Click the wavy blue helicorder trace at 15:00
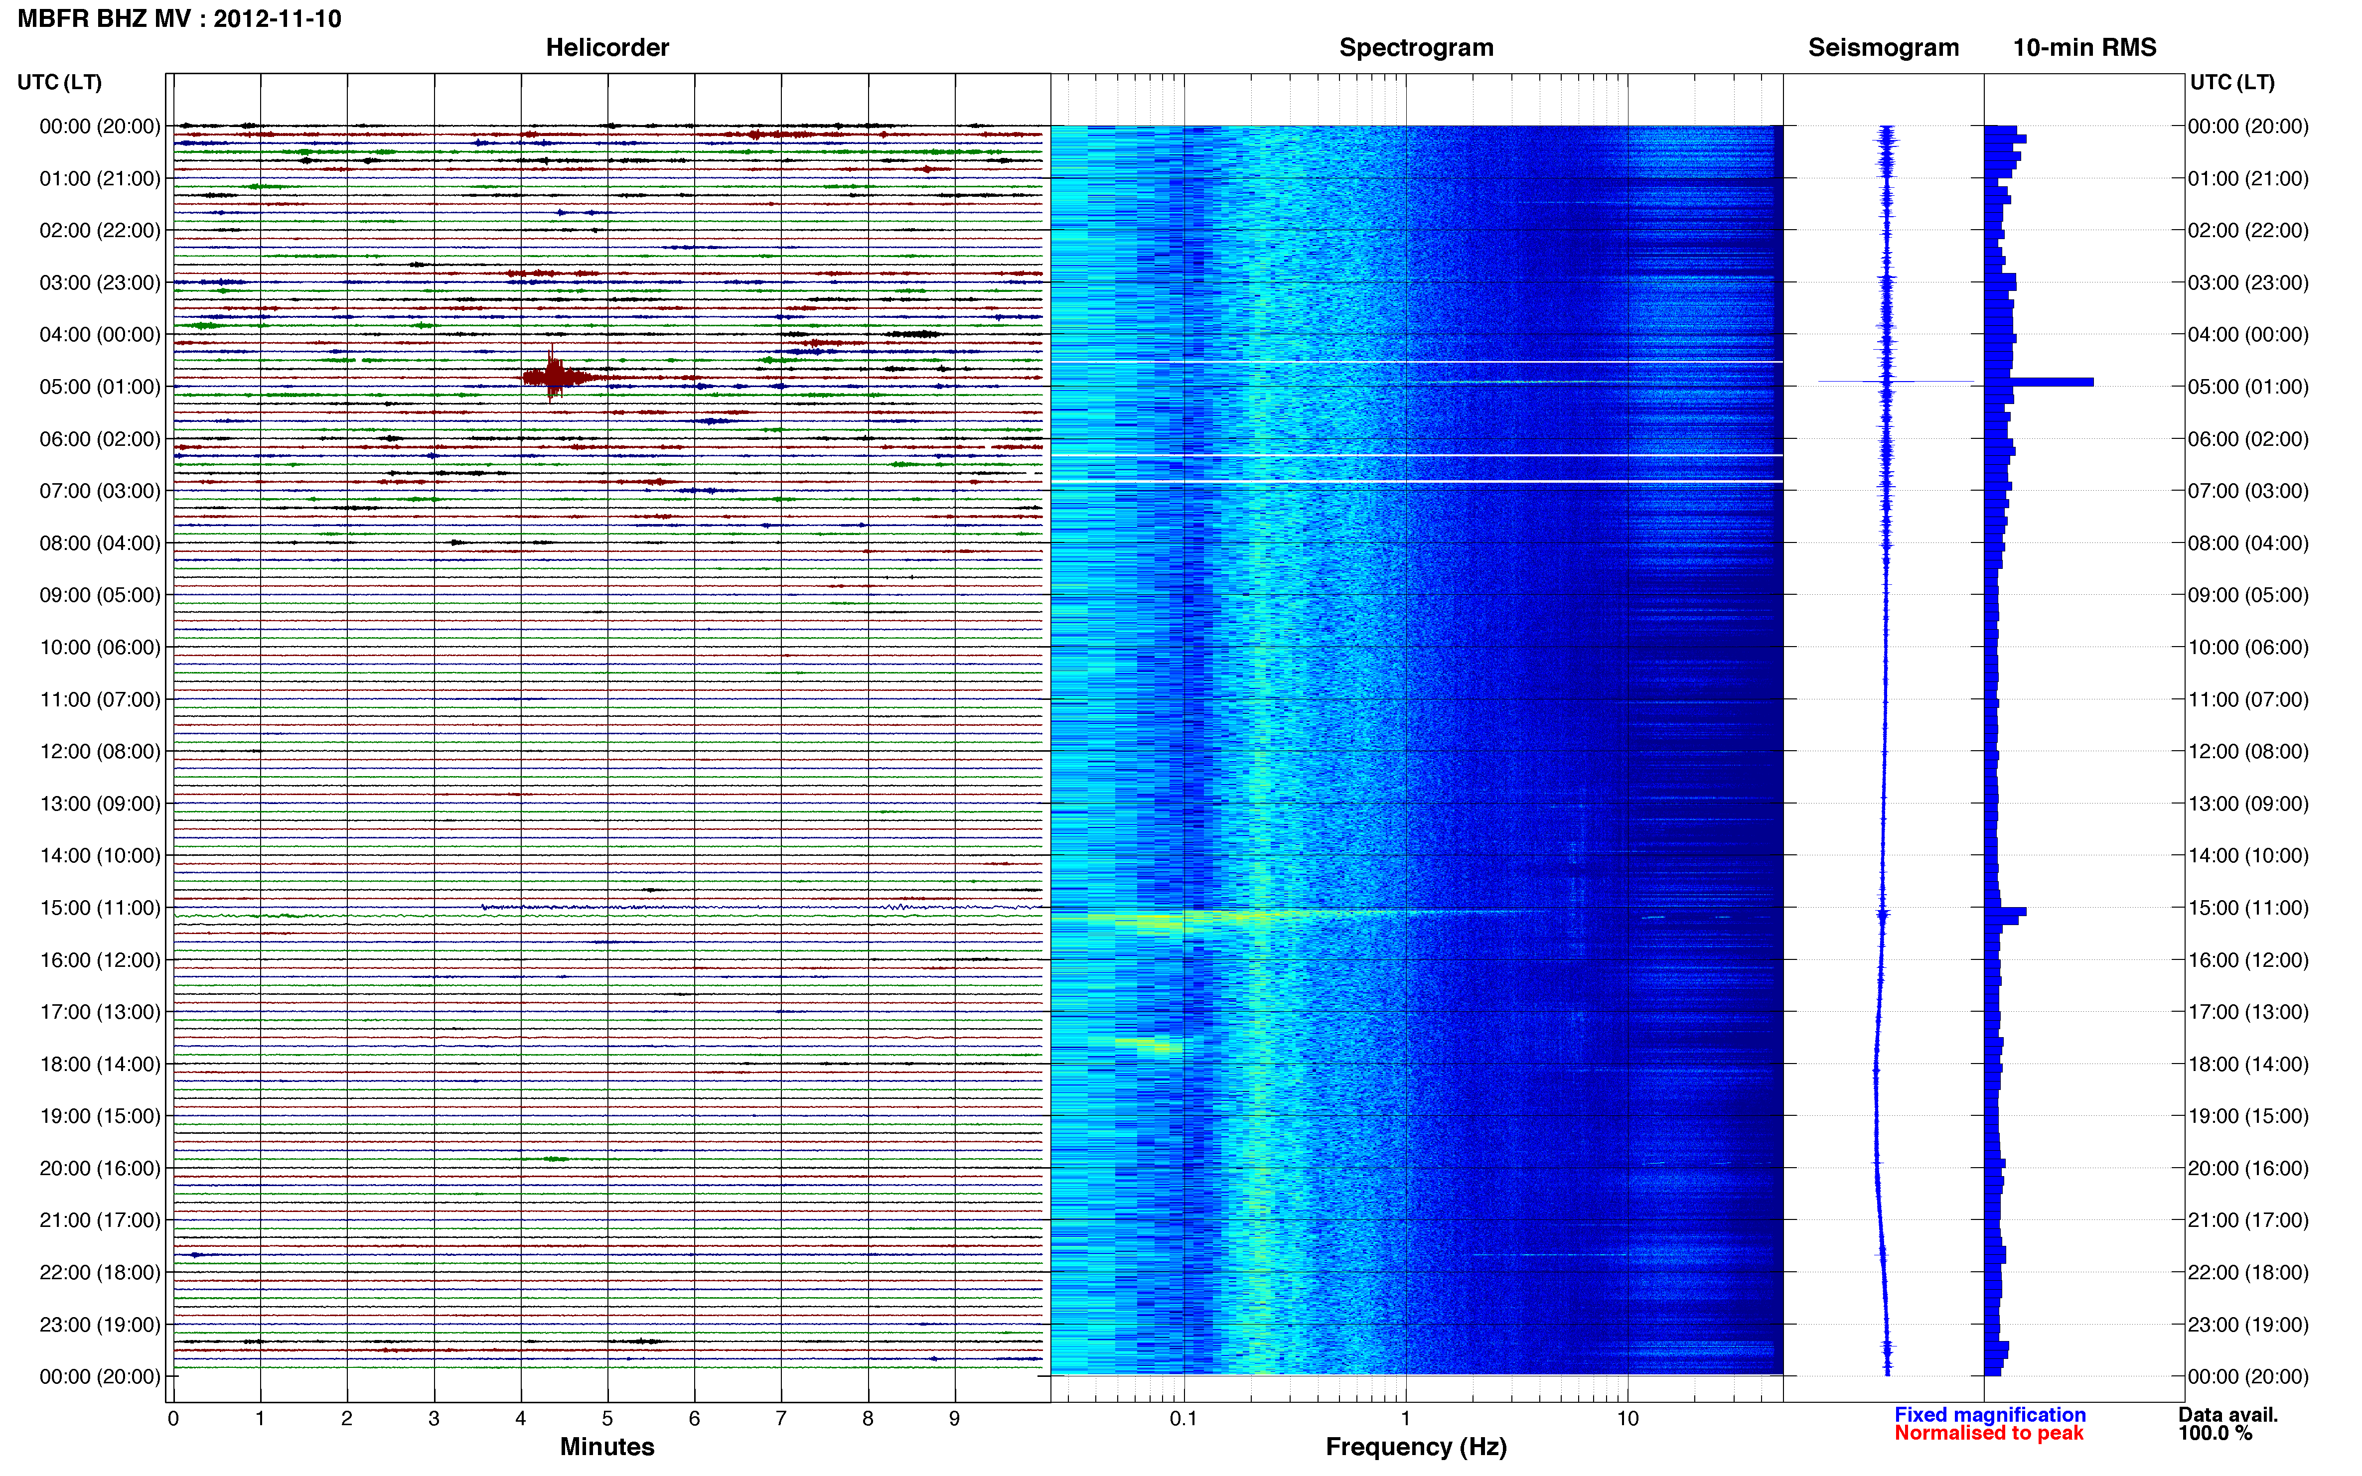The height and width of the screenshot is (1476, 2362). 761,908
